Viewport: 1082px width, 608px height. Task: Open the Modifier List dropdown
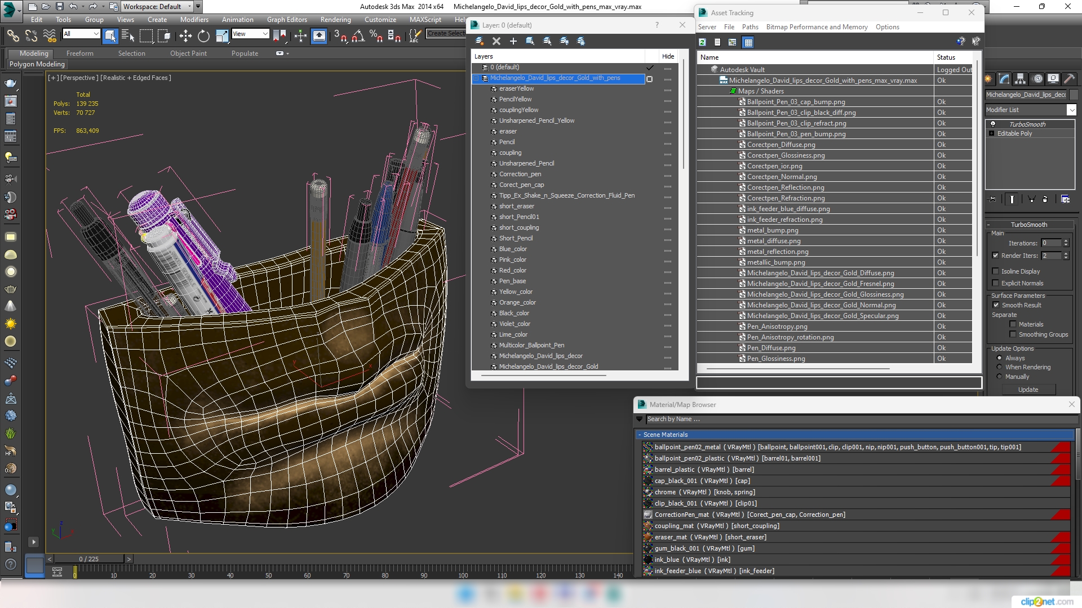click(1031, 110)
